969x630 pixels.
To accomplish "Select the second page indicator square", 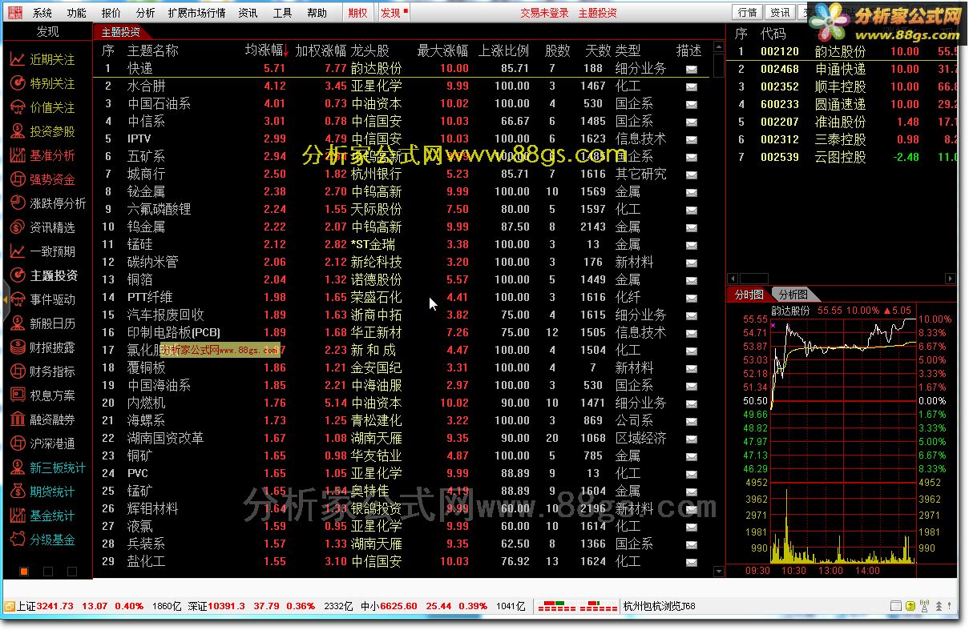I will tap(48, 571).
